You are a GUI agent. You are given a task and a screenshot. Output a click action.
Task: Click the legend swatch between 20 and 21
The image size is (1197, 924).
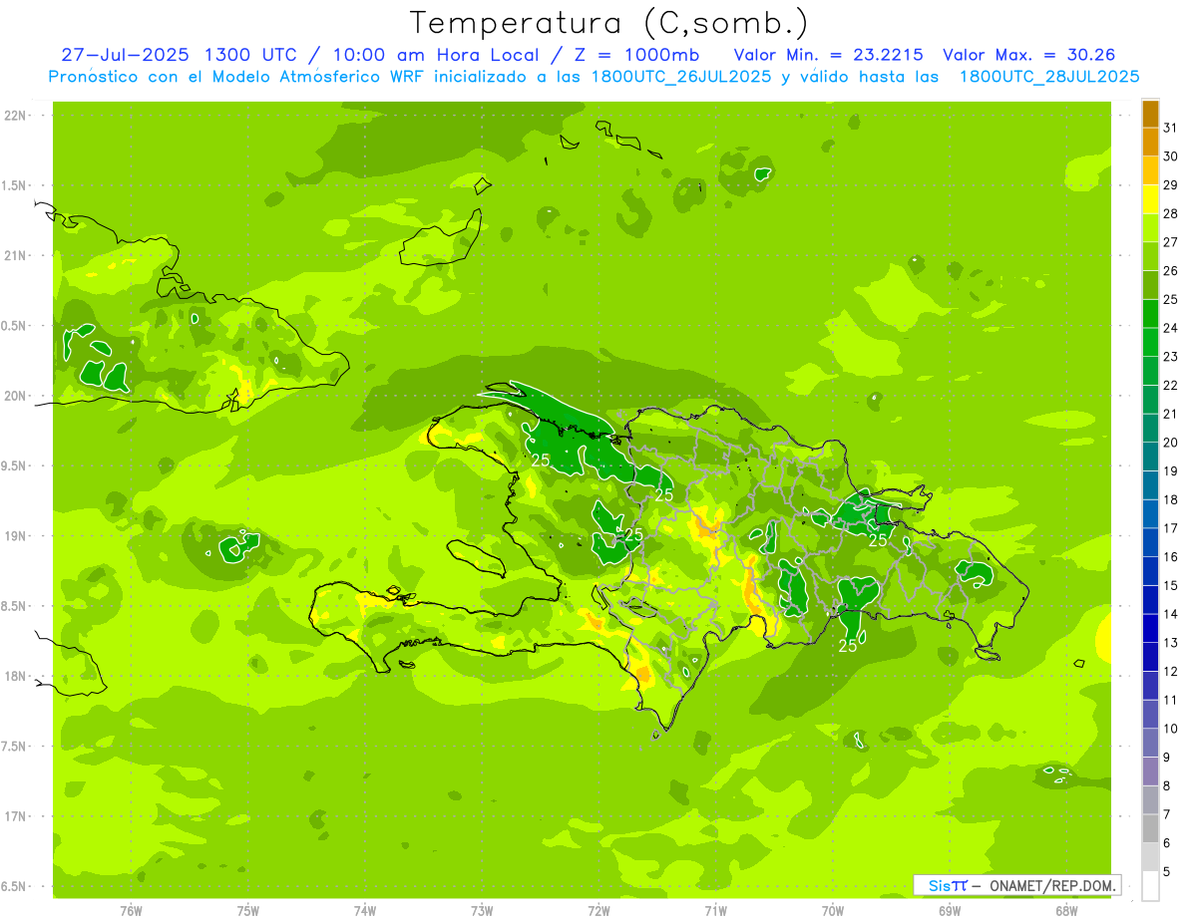coord(1150,429)
